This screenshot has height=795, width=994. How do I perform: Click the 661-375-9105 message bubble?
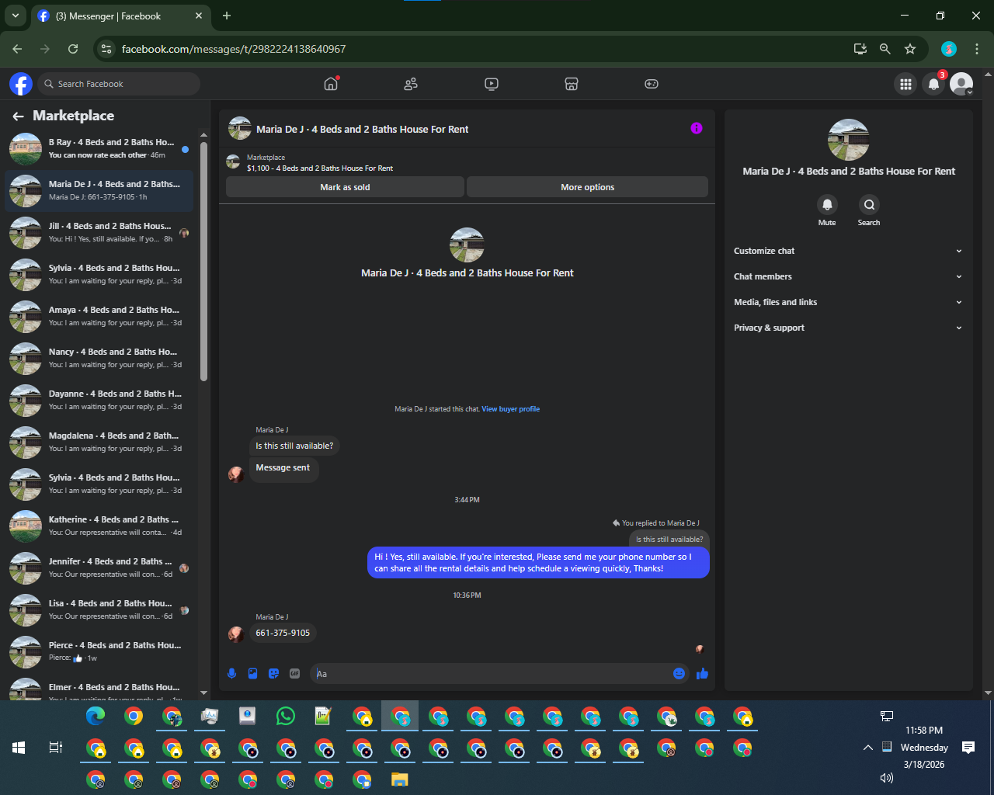point(283,633)
